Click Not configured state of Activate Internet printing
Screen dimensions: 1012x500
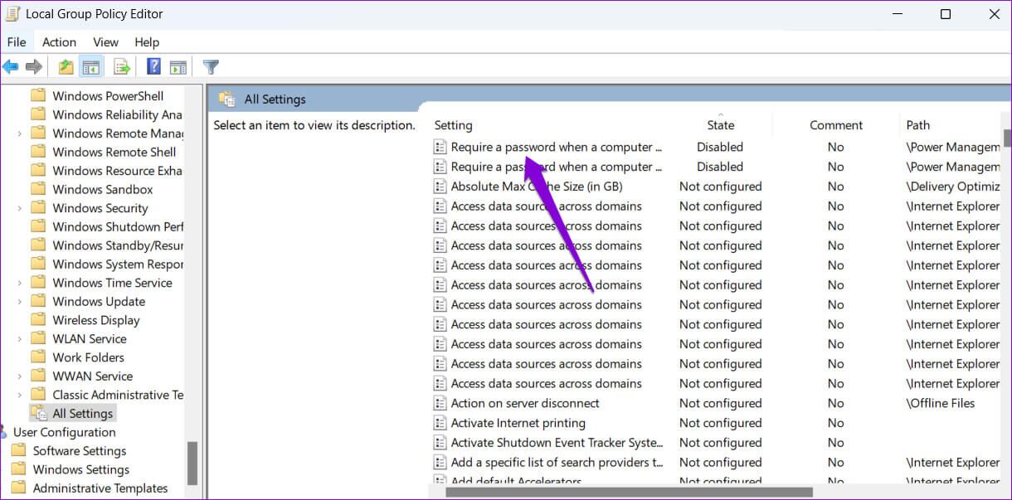720,423
